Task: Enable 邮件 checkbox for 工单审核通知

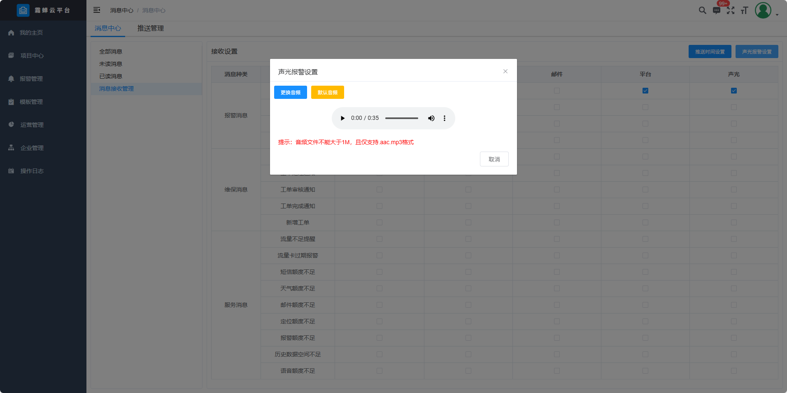Action: (x=556, y=189)
